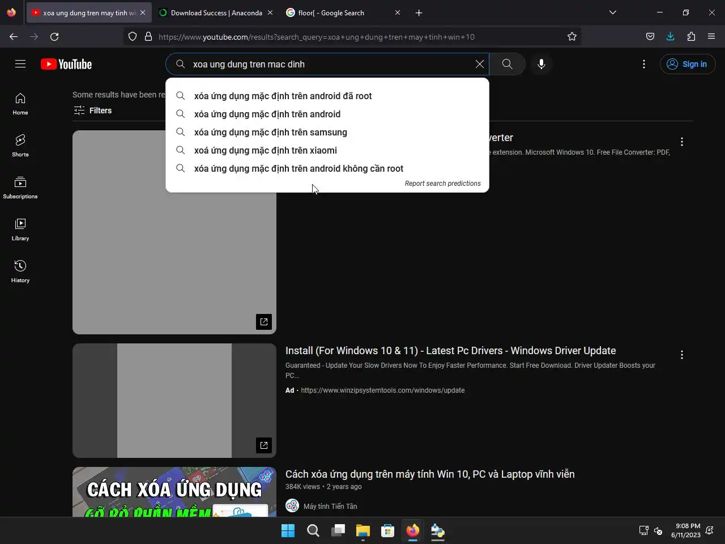Viewport: 725px width, 544px height.
Task: Bookmark this page with the star
Action: tap(572, 36)
